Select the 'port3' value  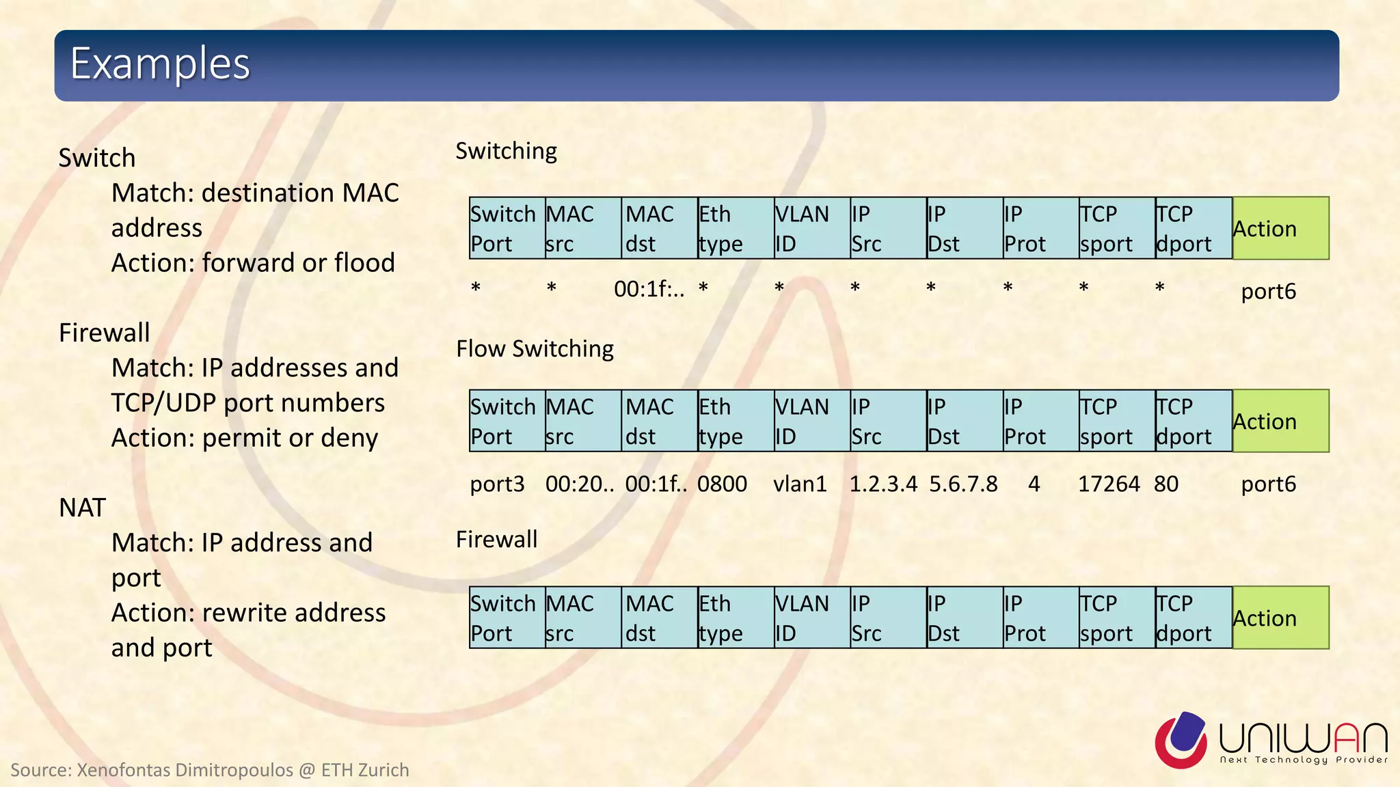pos(497,484)
